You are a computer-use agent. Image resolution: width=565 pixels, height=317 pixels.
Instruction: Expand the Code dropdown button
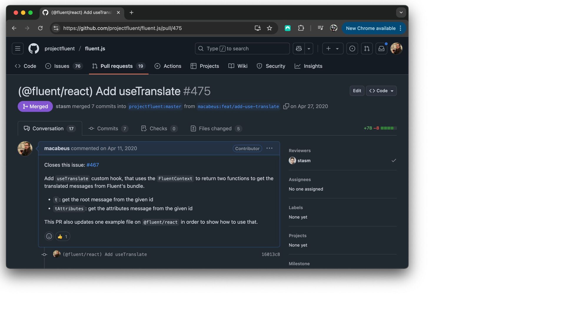tap(381, 91)
